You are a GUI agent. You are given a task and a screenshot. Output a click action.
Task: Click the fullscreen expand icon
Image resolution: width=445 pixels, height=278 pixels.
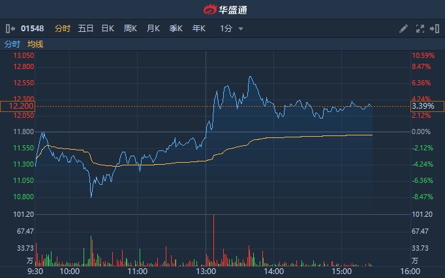click(420, 29)
